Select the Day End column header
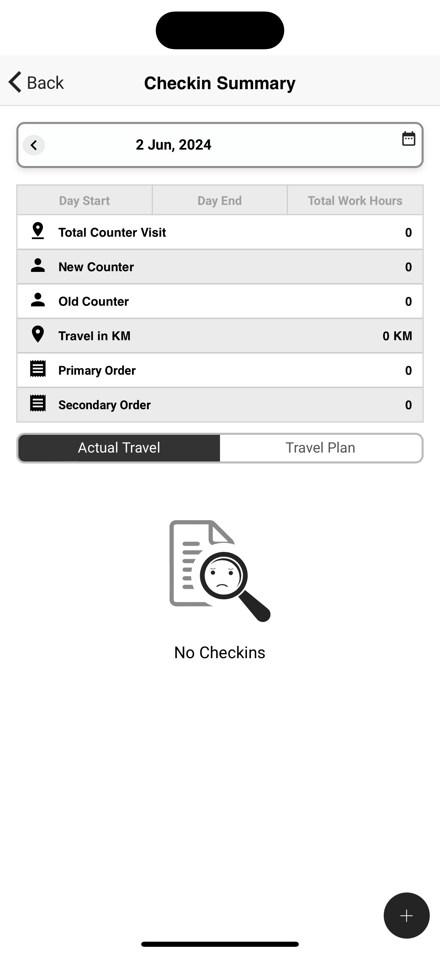 click(220, 200)
